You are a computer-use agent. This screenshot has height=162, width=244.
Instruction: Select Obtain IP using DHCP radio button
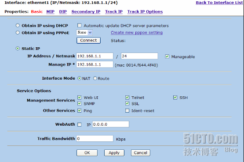(x=18, y=25)
